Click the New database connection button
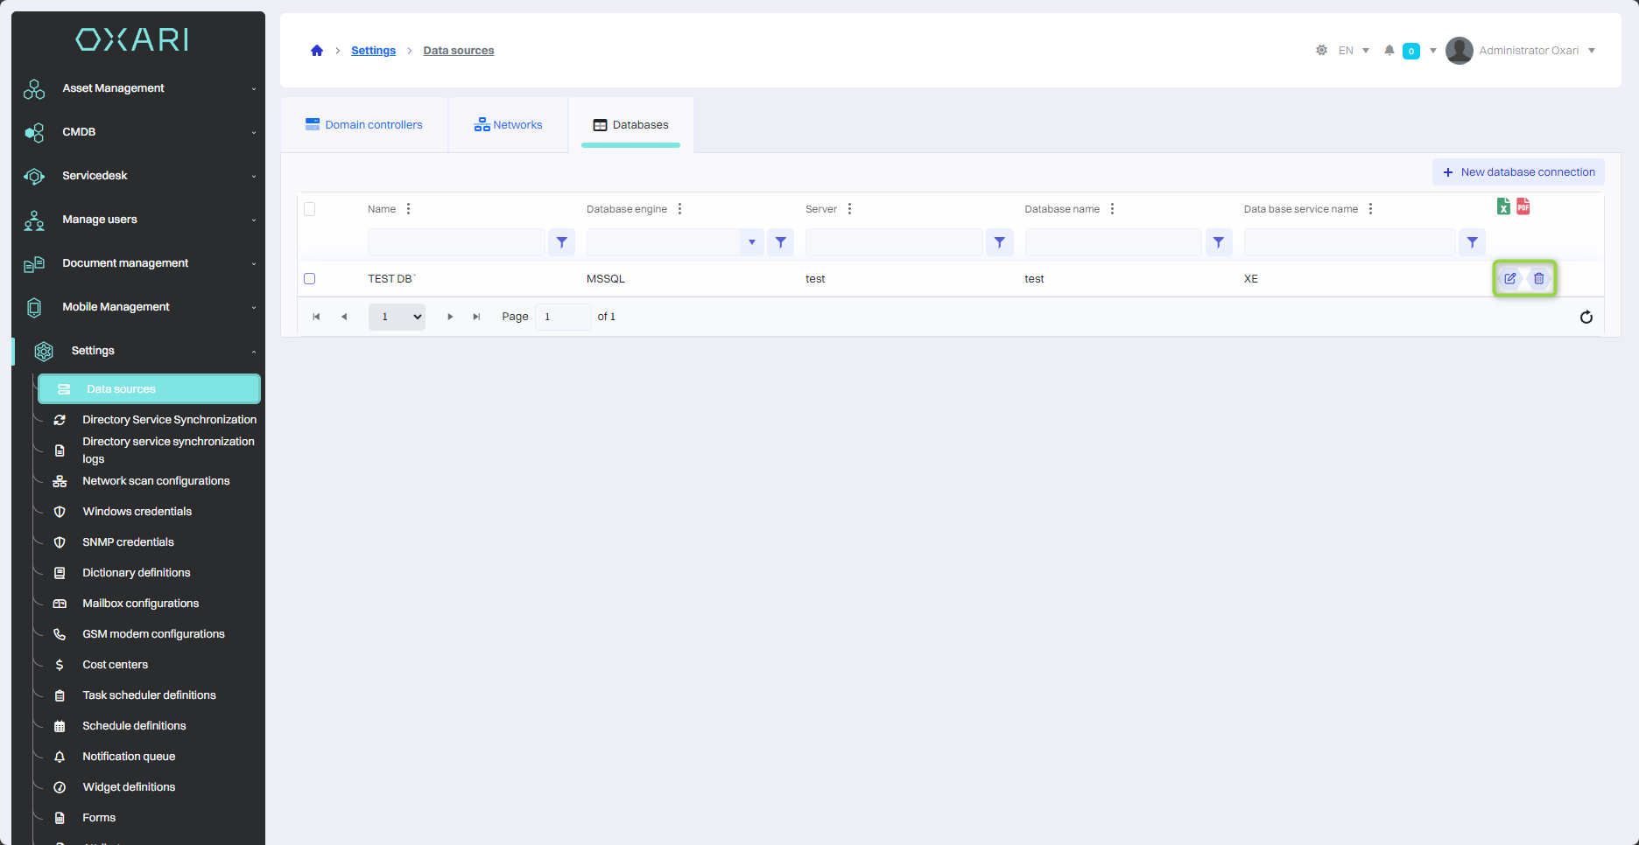The height and width of the screenshot is (845, 1639). click(1518, 172)
